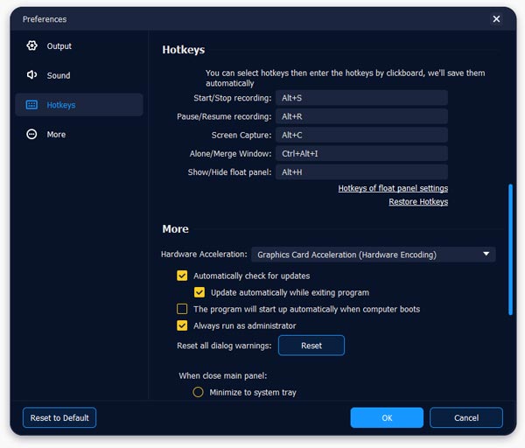Select Minimize to system tray radio button

pos(198,392)
